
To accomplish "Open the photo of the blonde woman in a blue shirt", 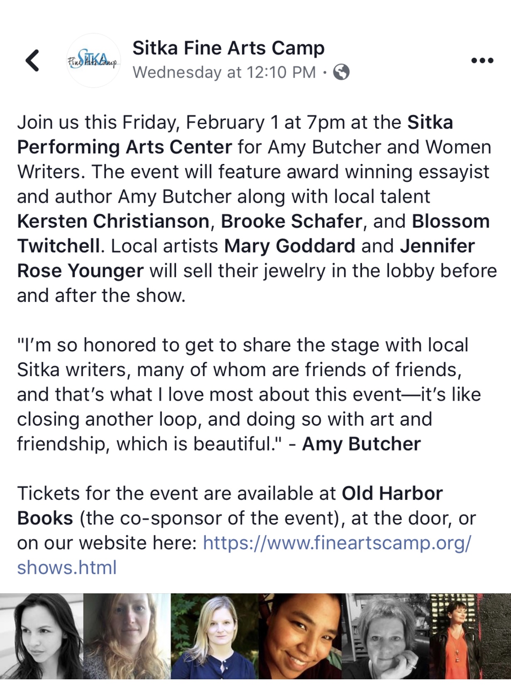I will pyautogui.click(x=215, y=636).
